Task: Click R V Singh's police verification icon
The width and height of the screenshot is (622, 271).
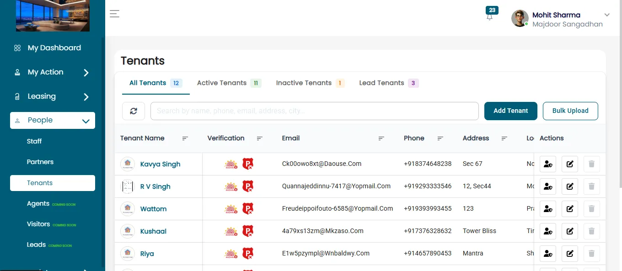Action: pos(248,186)
